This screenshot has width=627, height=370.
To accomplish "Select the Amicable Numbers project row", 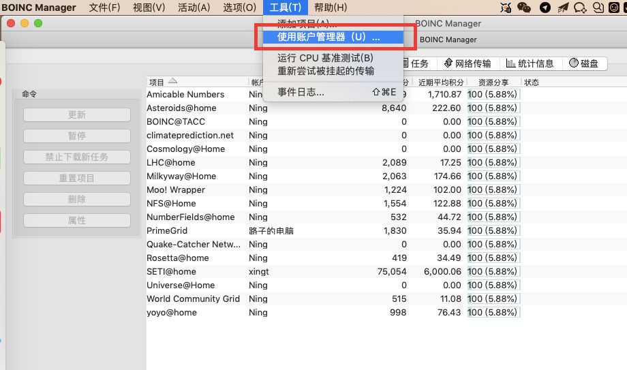I will [x=386, y=95].
